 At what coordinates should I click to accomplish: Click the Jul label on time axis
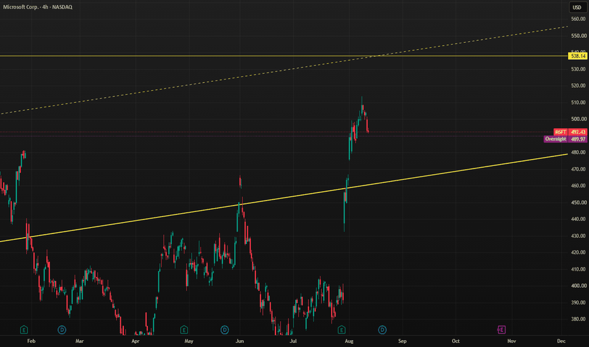[293, 341]
